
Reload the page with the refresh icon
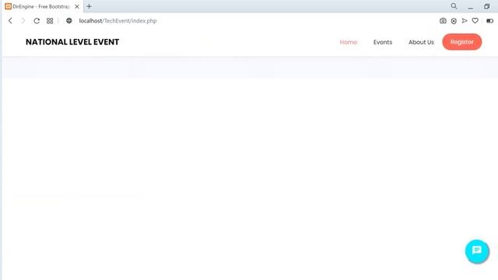pos(37,21)
